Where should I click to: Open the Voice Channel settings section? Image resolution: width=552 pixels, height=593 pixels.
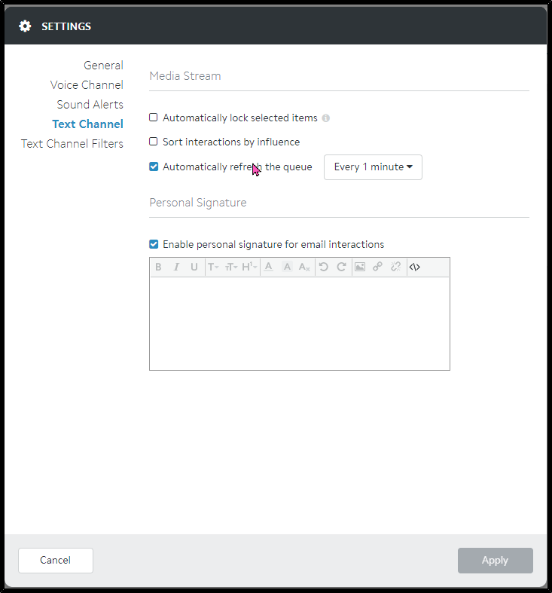tap(87, 85)
